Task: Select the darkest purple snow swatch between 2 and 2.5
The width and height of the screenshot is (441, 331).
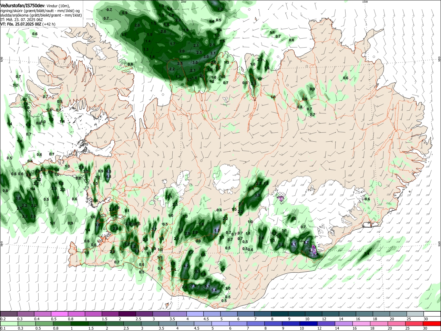Action: (127, 314)
